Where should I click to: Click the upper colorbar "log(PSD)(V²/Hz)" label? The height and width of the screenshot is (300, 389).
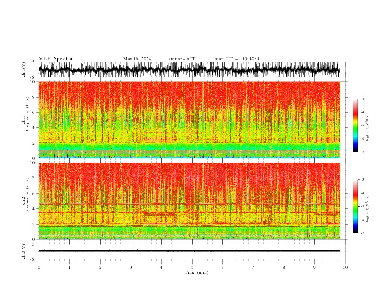point(368,128)
